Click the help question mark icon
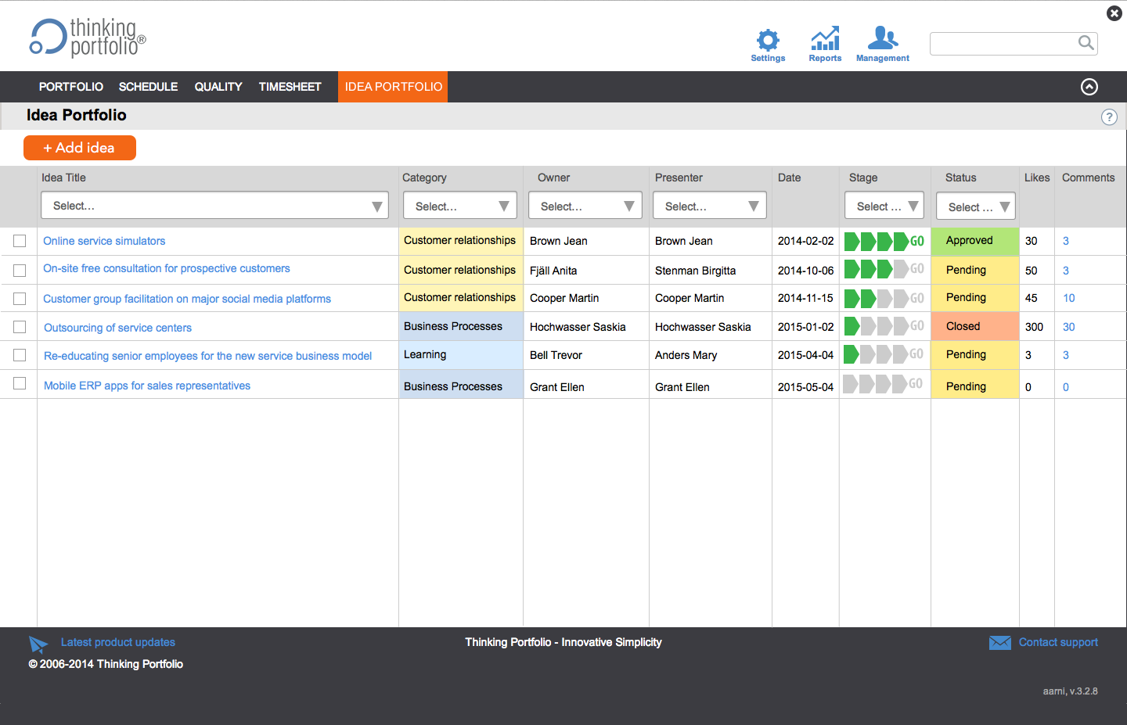This screenshot has height=725, width=1127. coord(1109,117)
